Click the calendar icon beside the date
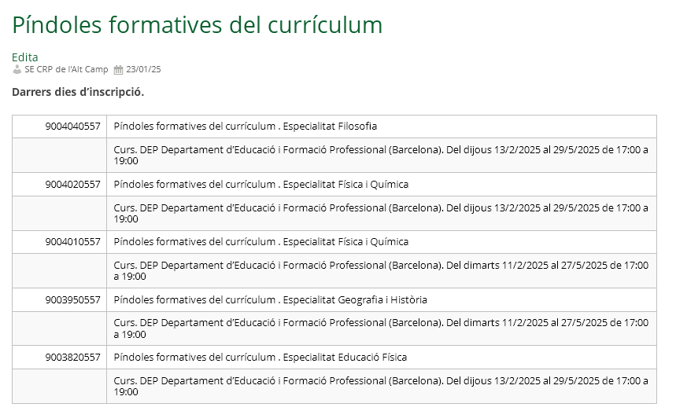676x411 pixels. coord(119,69)
